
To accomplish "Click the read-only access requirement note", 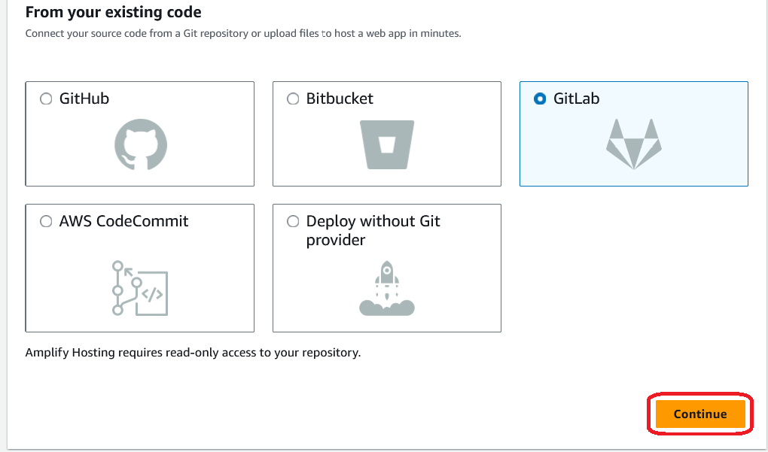I will (193, 352).
